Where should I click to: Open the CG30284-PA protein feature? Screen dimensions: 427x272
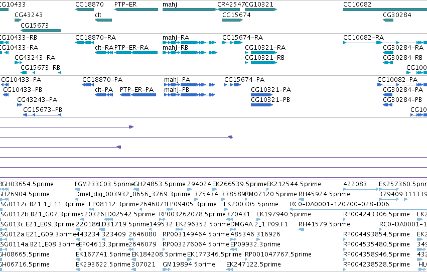tap(387, 95)
